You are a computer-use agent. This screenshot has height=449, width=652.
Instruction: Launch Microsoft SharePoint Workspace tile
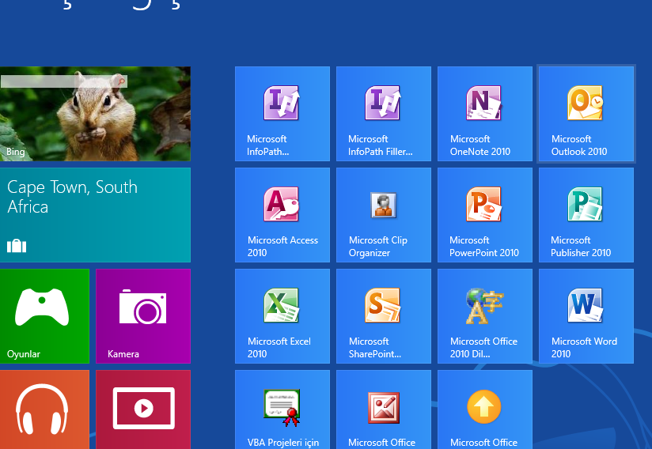[x=383, y=316]
